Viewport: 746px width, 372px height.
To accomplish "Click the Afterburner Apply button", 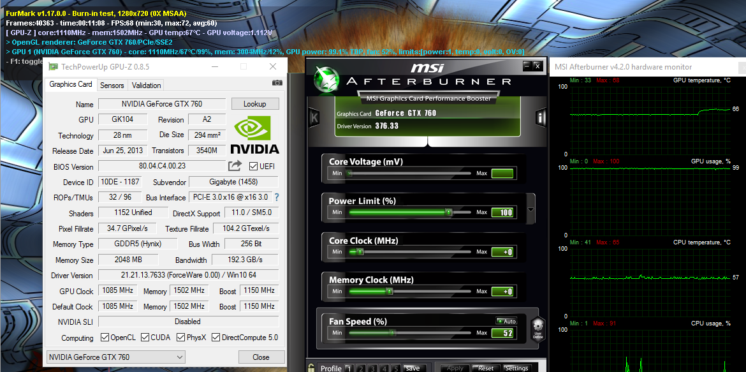I will point(455,368).
